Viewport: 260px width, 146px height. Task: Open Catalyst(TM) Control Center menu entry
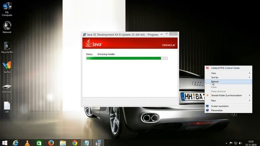pos(229,68)
